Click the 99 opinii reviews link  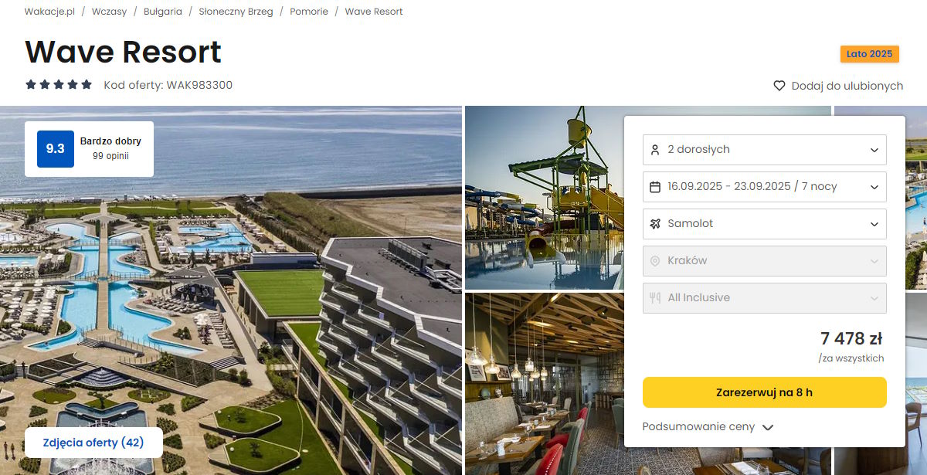coord(110,156)
